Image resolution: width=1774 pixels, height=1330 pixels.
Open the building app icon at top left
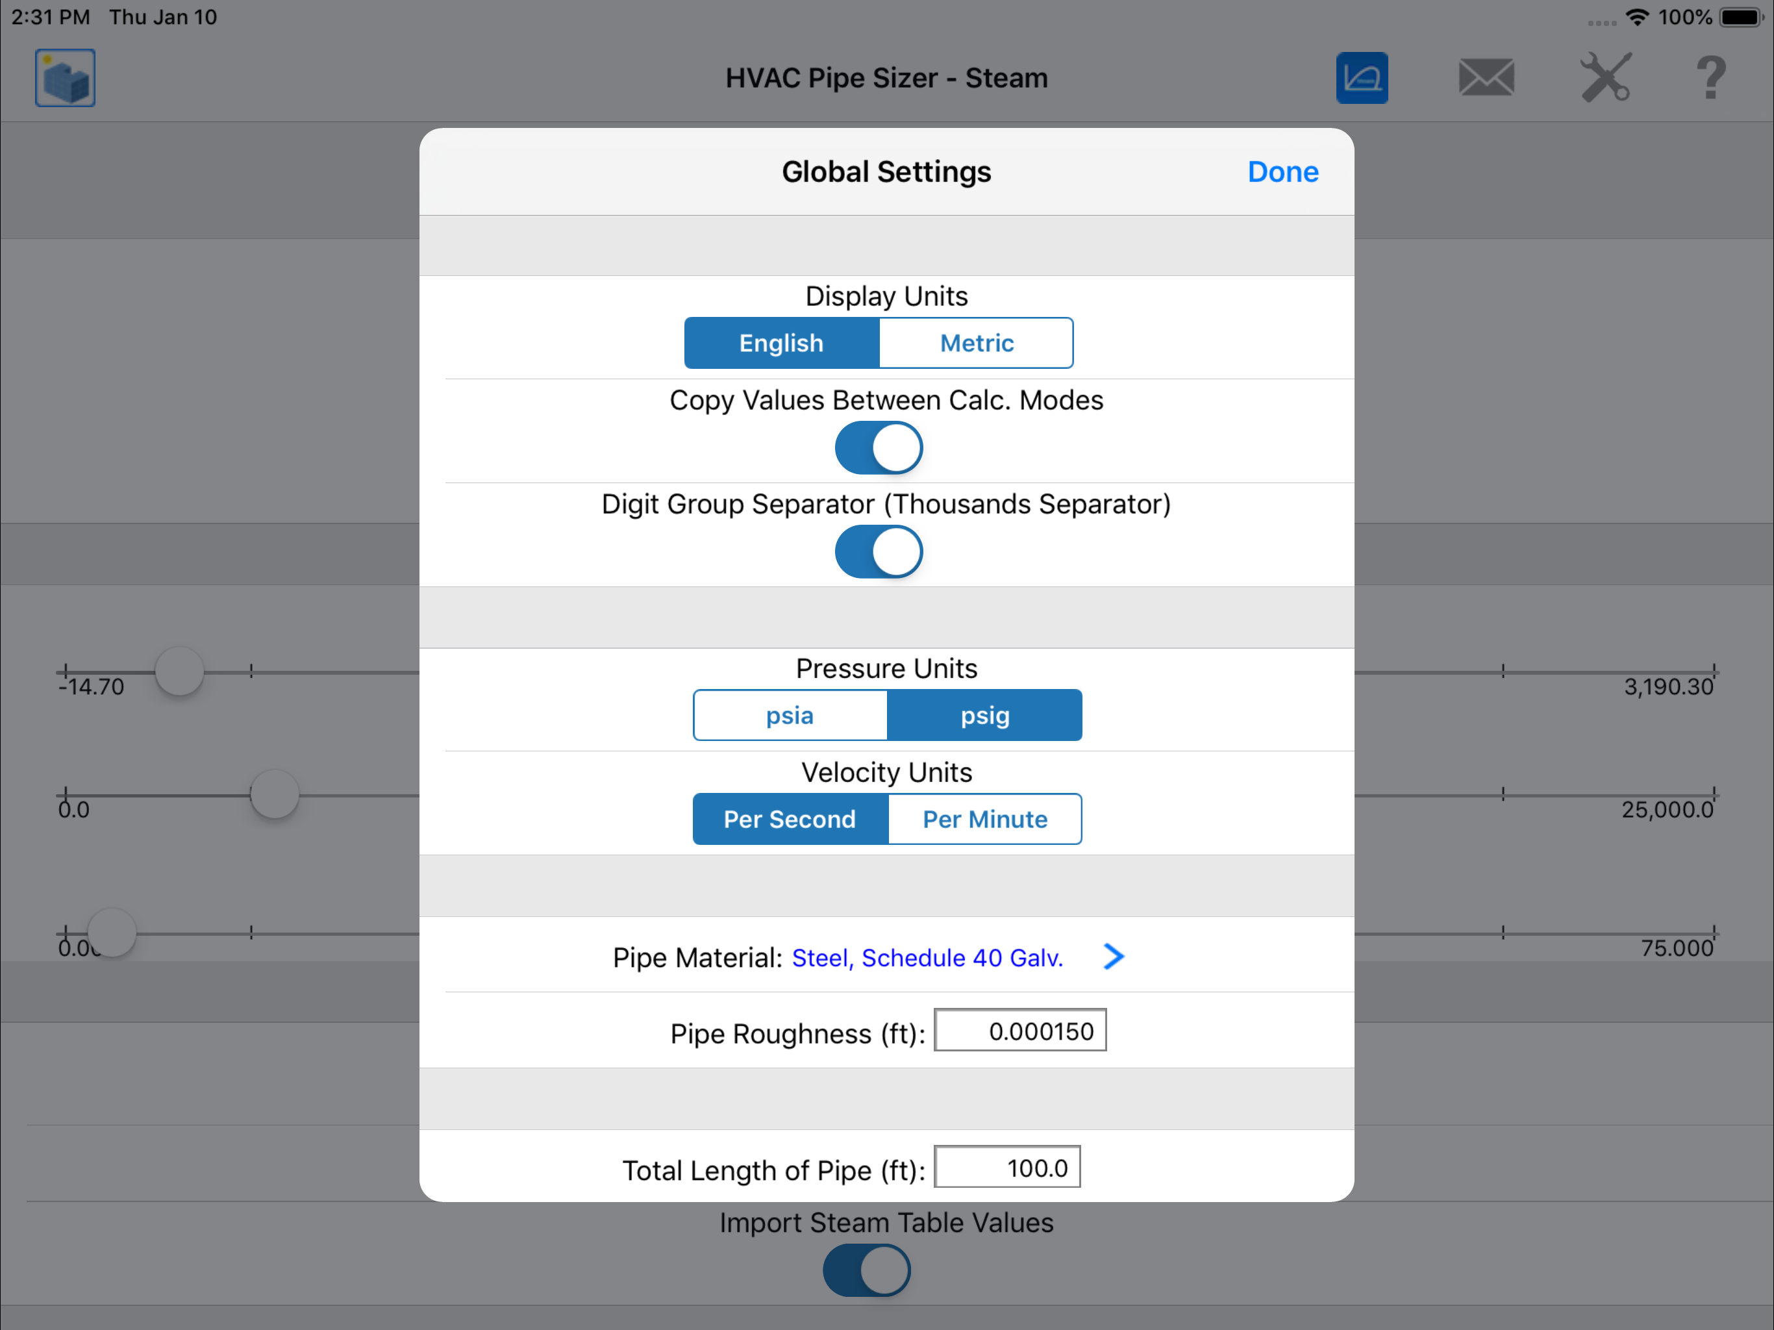tap(65, 78)
